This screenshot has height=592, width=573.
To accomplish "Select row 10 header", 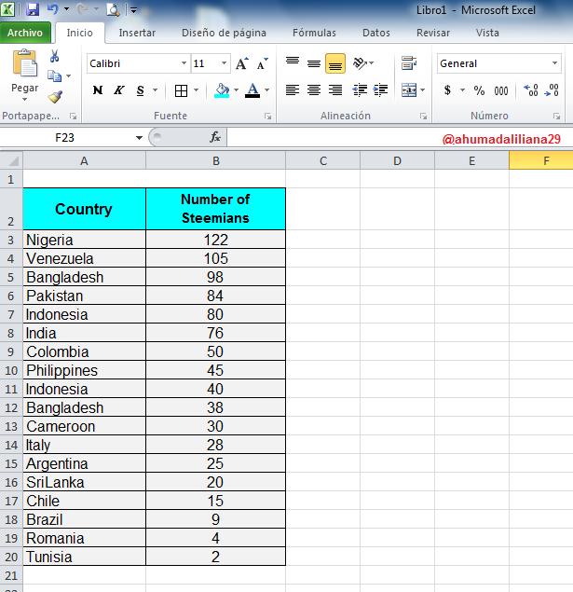I will pos(11,370).
